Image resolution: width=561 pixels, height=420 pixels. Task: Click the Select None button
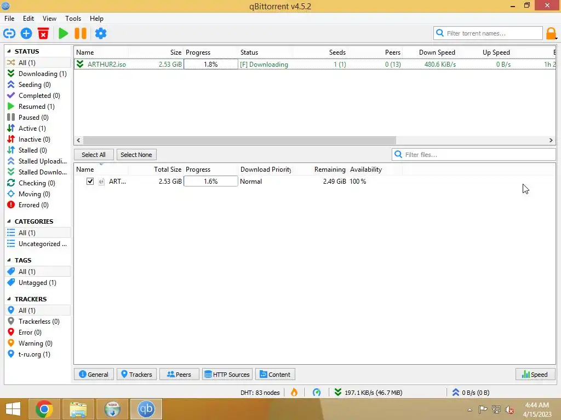click(136, 155)
